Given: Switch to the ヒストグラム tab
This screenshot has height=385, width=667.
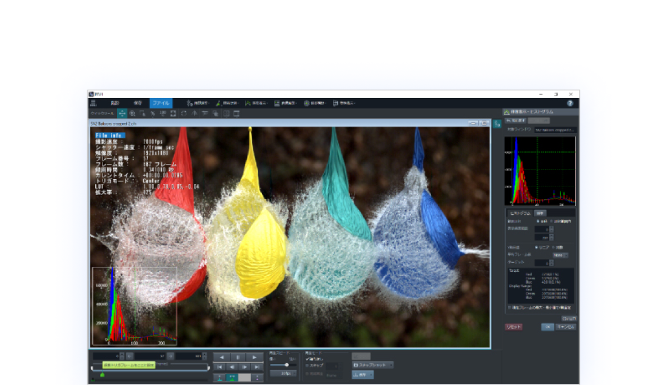Looking at the screenshot, I should pyautogui.click(x=520, y=213).
